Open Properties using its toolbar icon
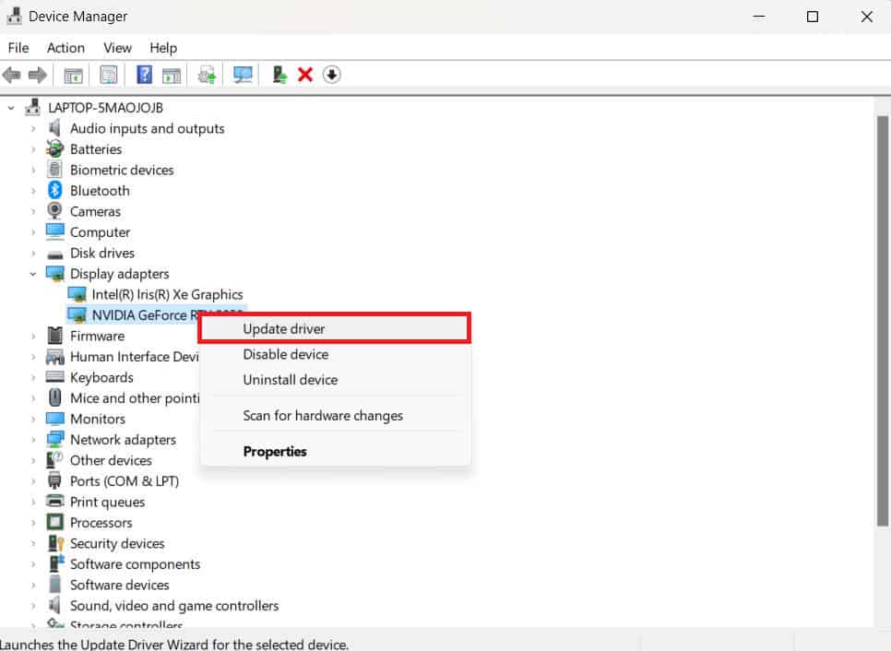The height and width of the screenshot is (651, 891). pyautogui.click(x=108, y=74)
